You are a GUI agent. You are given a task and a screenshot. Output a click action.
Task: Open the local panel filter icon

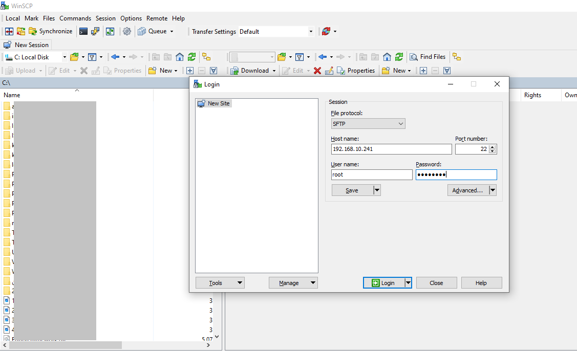coord(92,57)
